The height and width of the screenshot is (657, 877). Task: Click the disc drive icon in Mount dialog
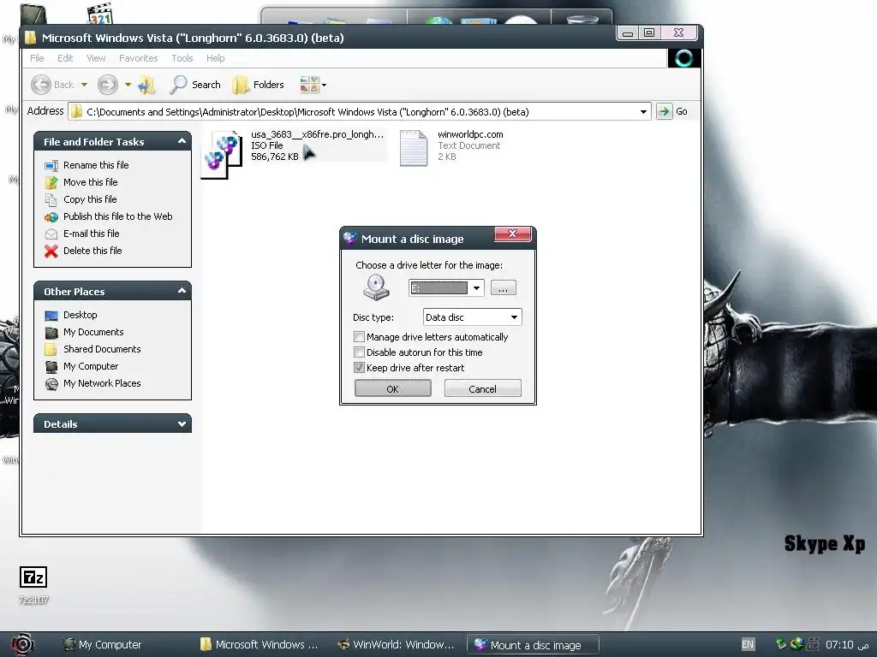pyautogui.click(x=376, y=287)
